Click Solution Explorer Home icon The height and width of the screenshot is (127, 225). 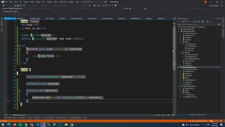coord(184,22)
